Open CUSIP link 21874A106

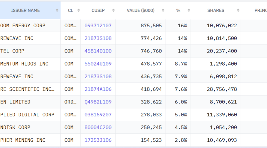click(98, 89)
